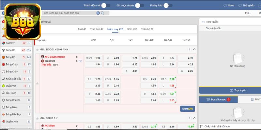Open the EU odds format dropdown
This screenshot has width=261, height=130.
coord(248,13)
